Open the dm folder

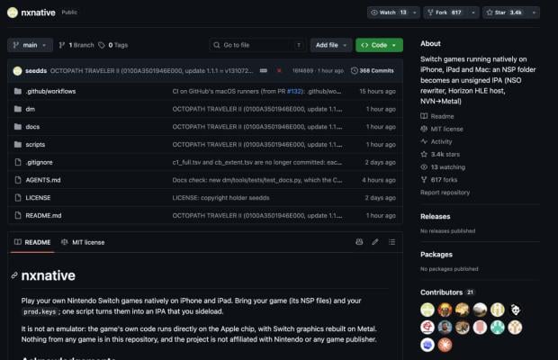click(x=31, y=109)
